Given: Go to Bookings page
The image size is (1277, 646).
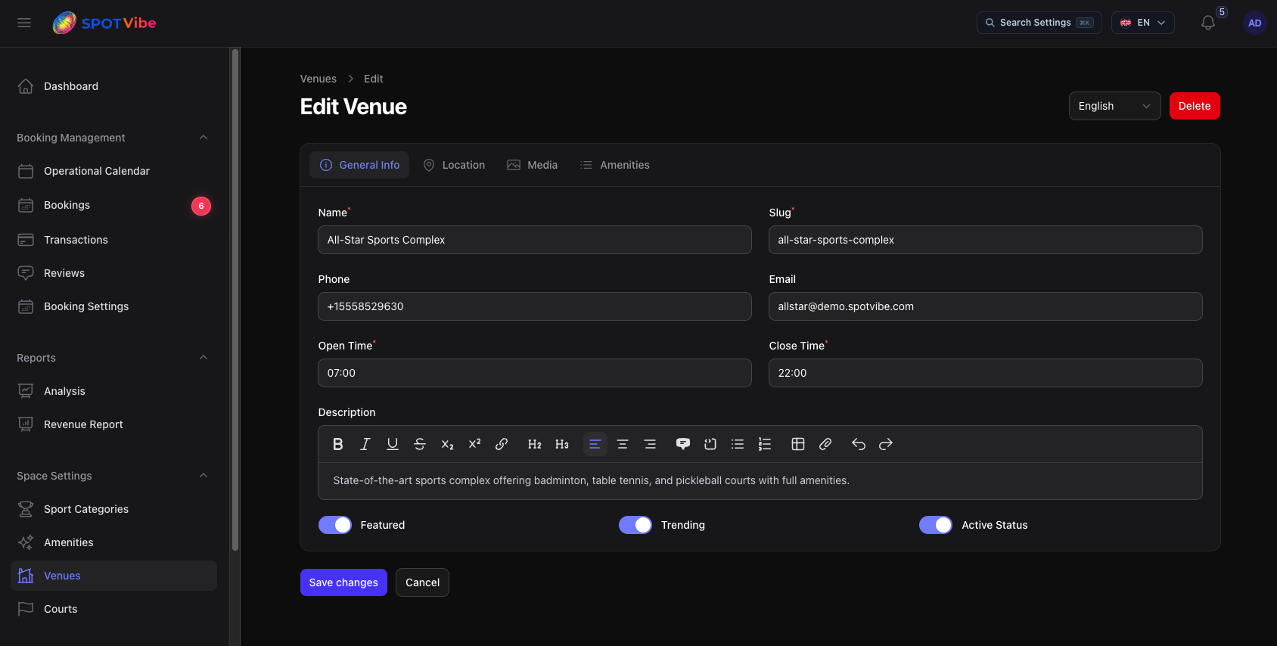Looking at the screenshot, I should coord(113,205).
